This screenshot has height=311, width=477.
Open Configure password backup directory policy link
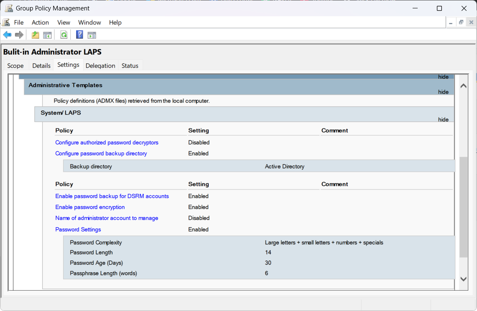point(101,153)
